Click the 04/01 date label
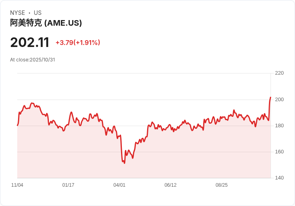 coord(119,185)
